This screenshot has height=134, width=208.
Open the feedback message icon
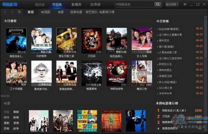185,4
